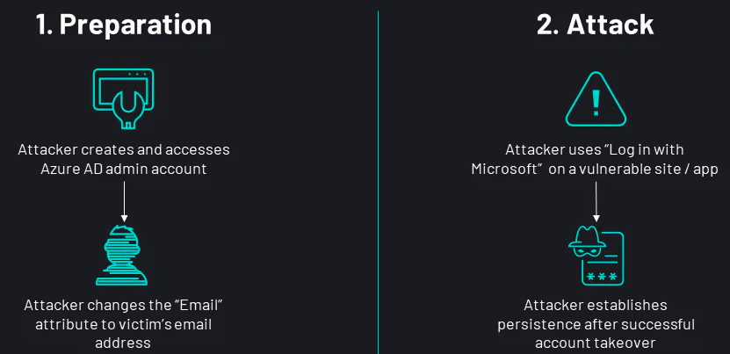730x354 pixels.
Task: Click "Attacker creates and accesses" text line
Action: coord(124,150)
